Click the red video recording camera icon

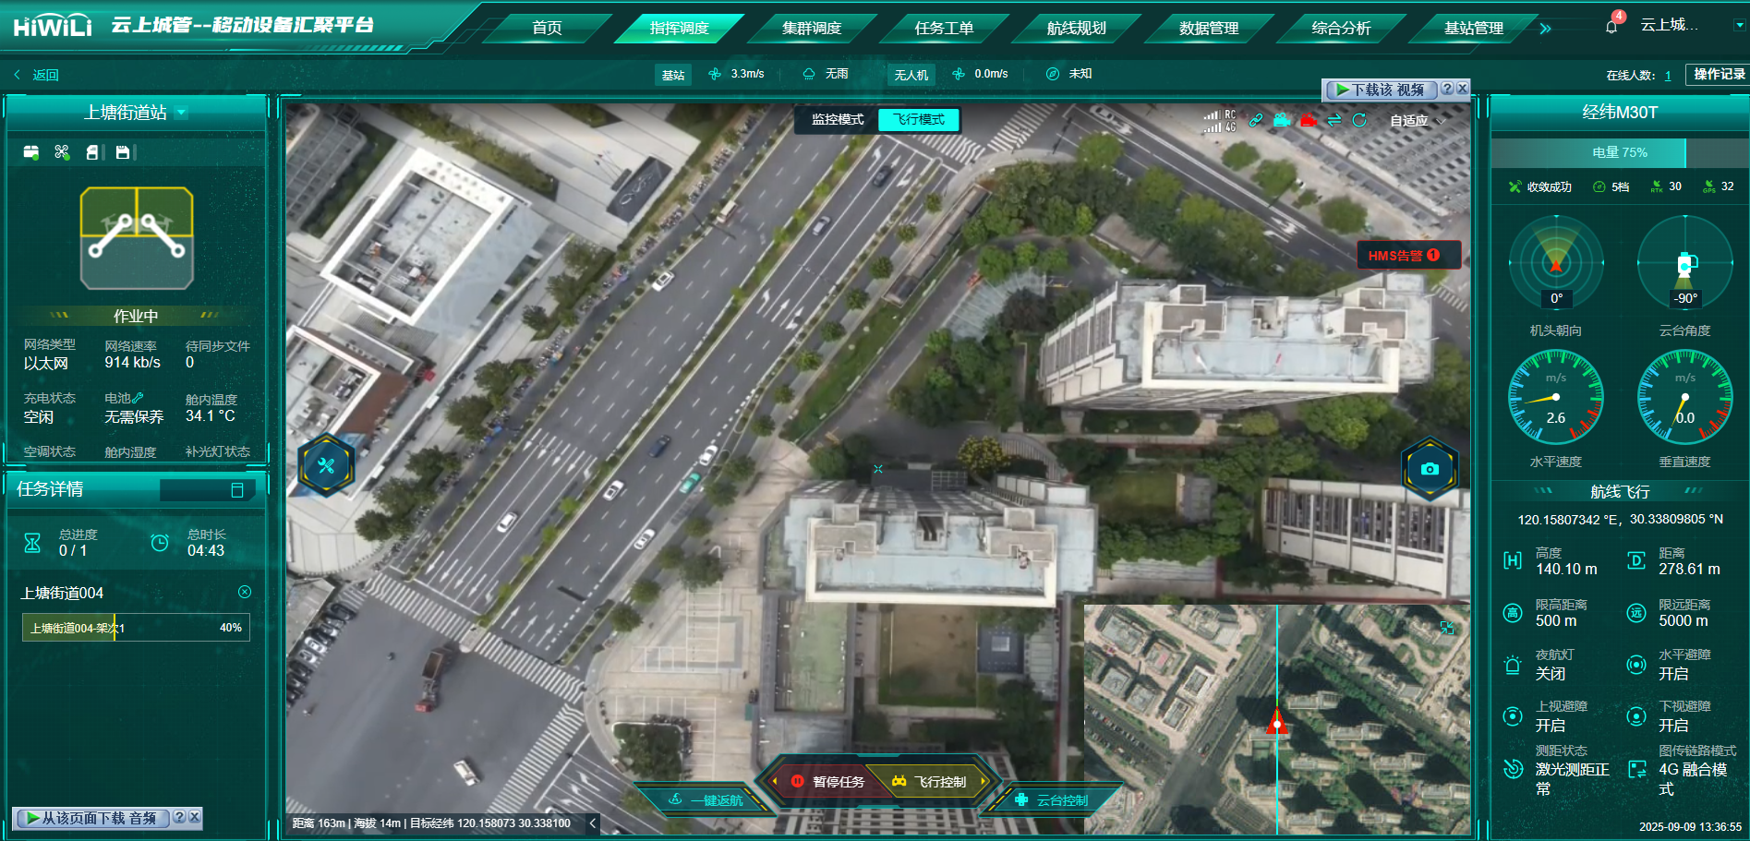click(1308, 120)
